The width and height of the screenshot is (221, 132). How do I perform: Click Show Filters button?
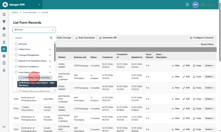click(205, 44)
